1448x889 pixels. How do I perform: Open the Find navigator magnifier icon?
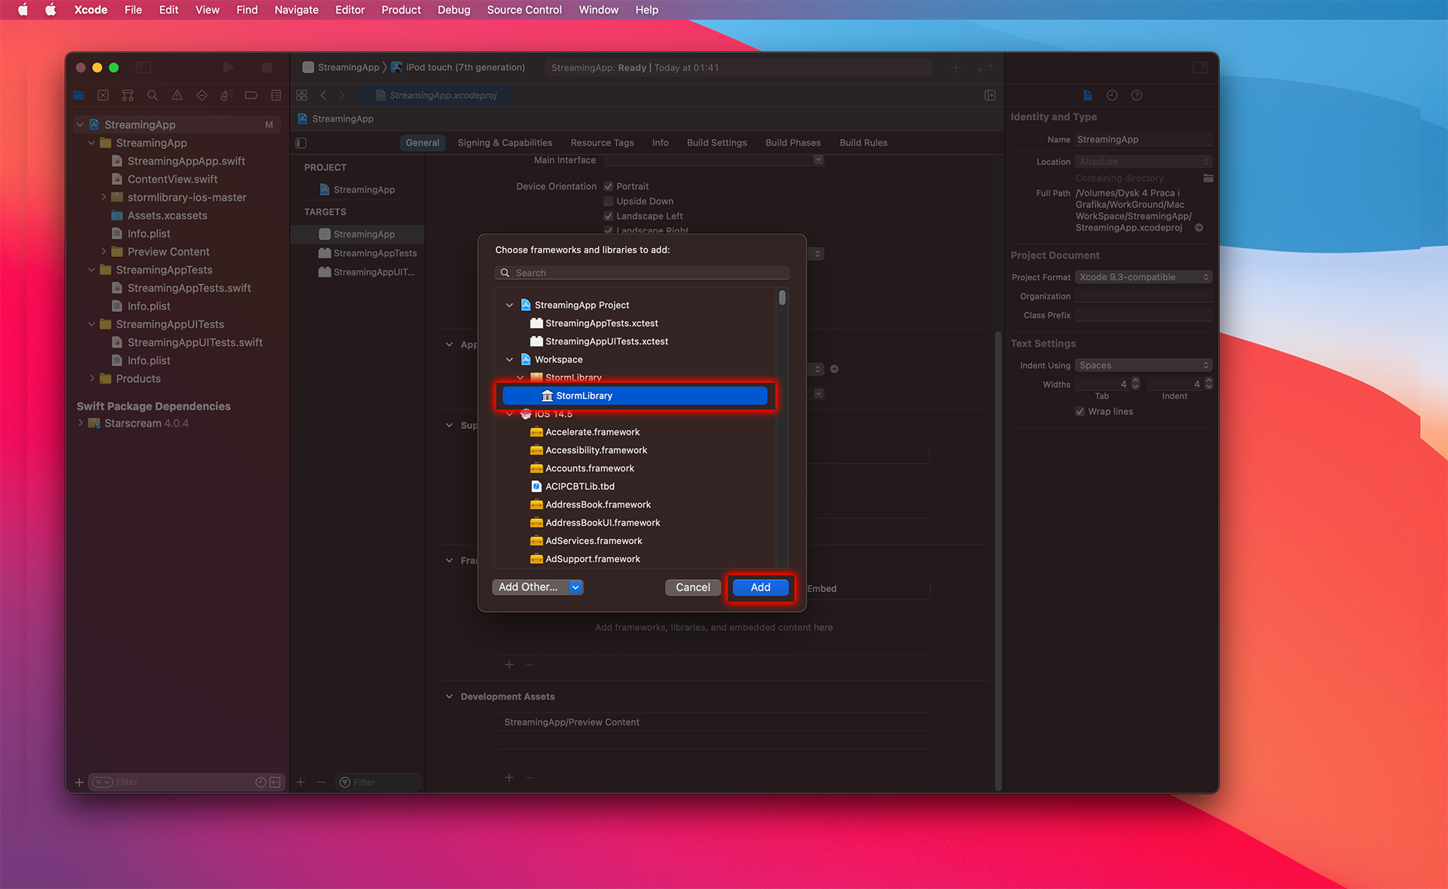pos(152,95)
